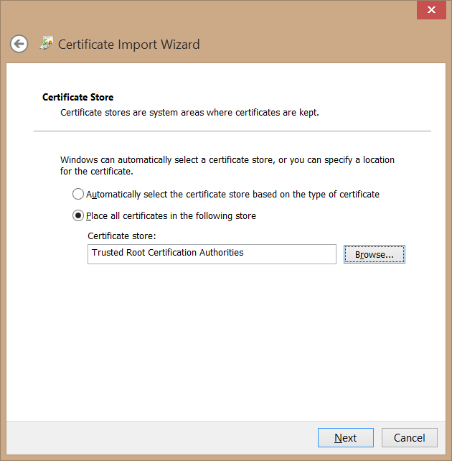Click the 'Certificate store:' field label

[x=122, y=236]
